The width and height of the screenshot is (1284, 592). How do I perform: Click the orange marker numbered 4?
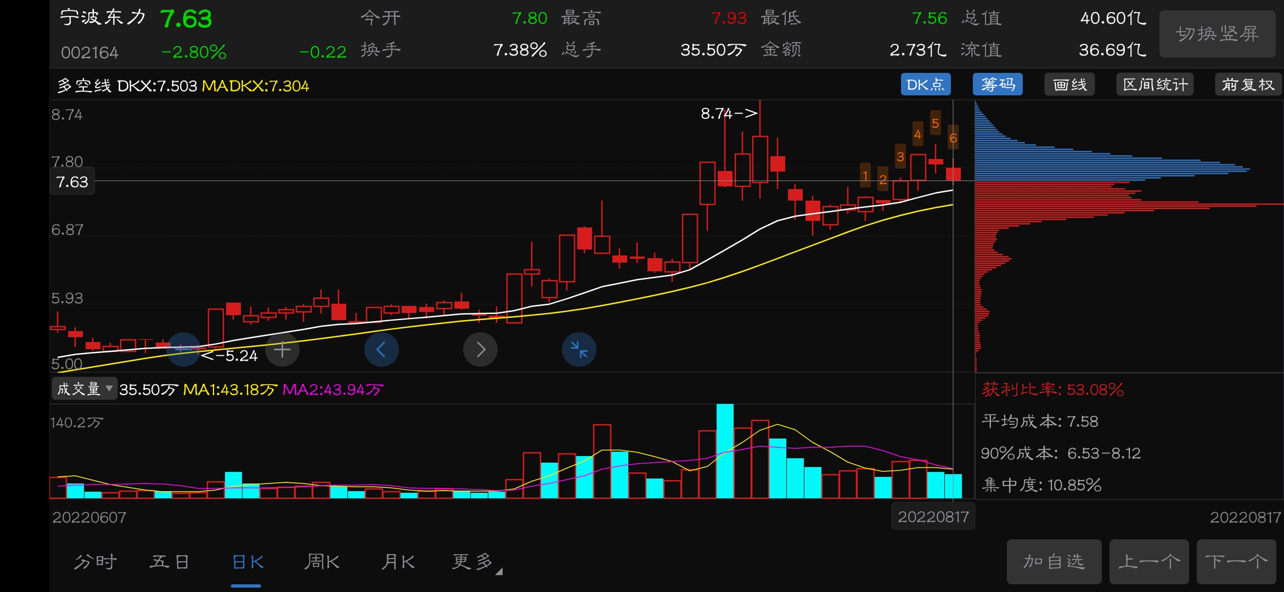click(x=917, y=134)
